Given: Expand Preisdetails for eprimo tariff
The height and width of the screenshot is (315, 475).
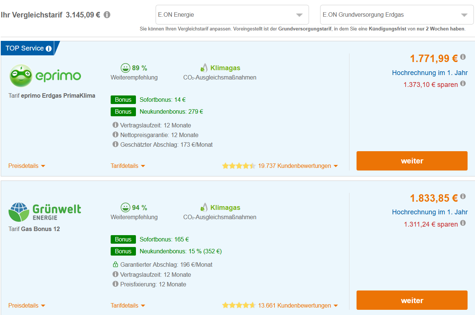Looking at the screenshot, I should pyautogui.click(x=27, y=166).
